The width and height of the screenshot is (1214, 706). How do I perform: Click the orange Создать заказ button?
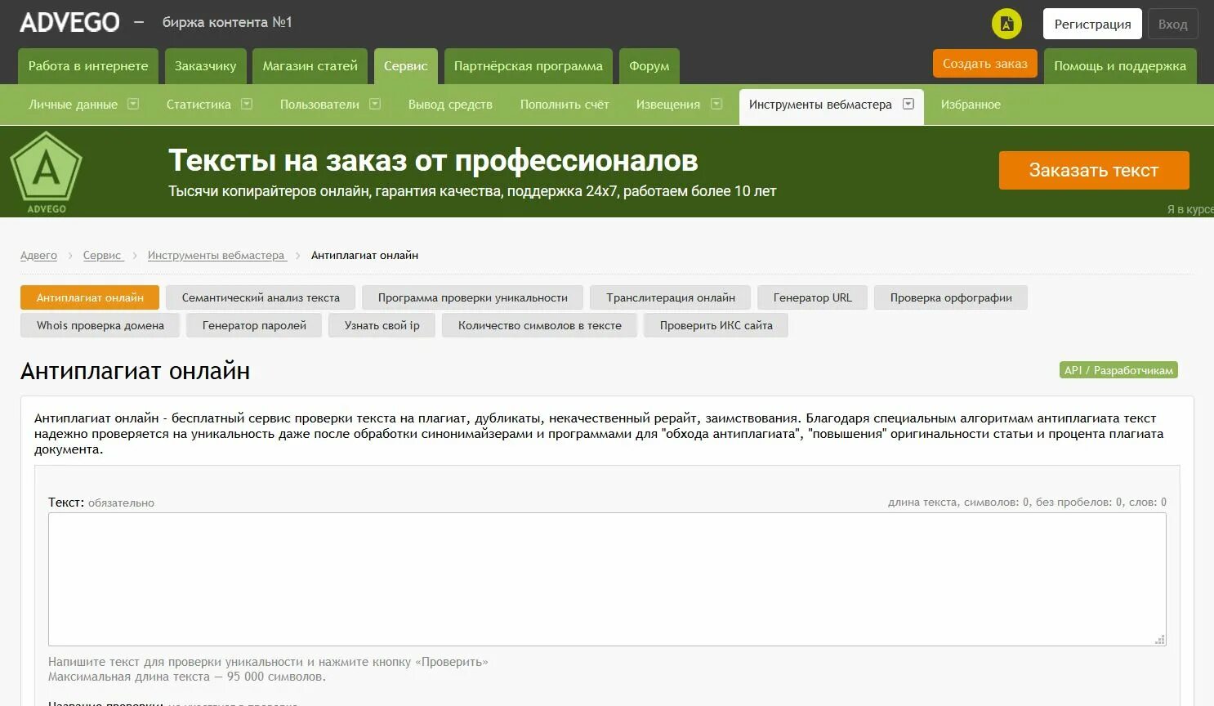click(985, 64)
